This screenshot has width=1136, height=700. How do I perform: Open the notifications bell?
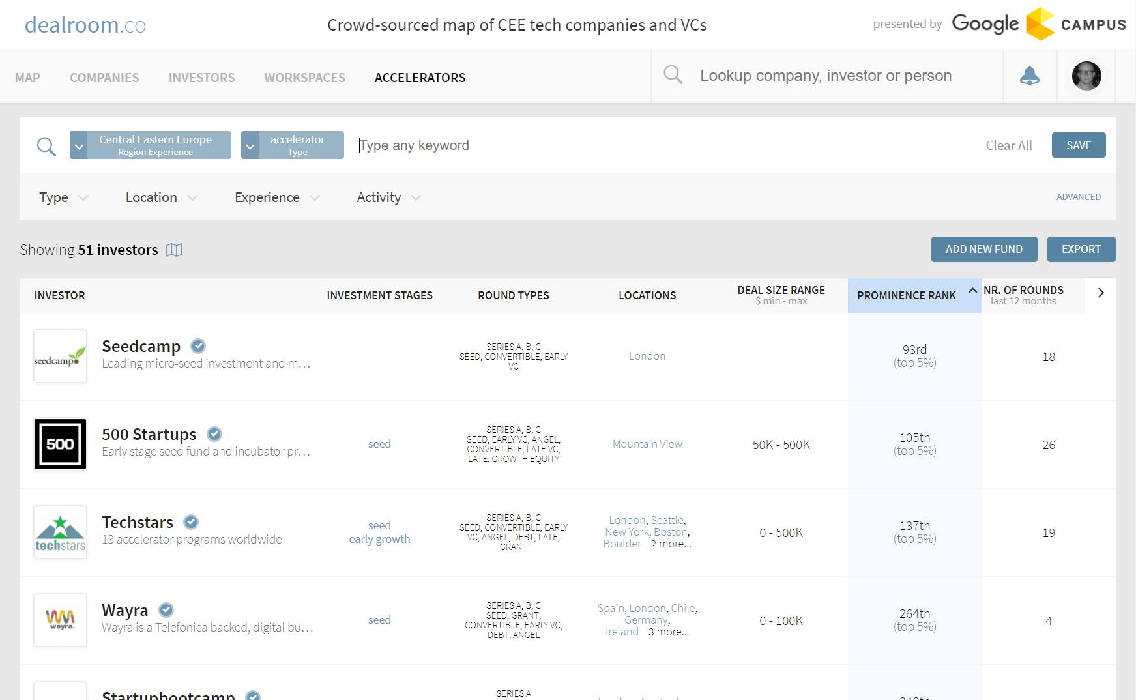tap(1029, 76)
